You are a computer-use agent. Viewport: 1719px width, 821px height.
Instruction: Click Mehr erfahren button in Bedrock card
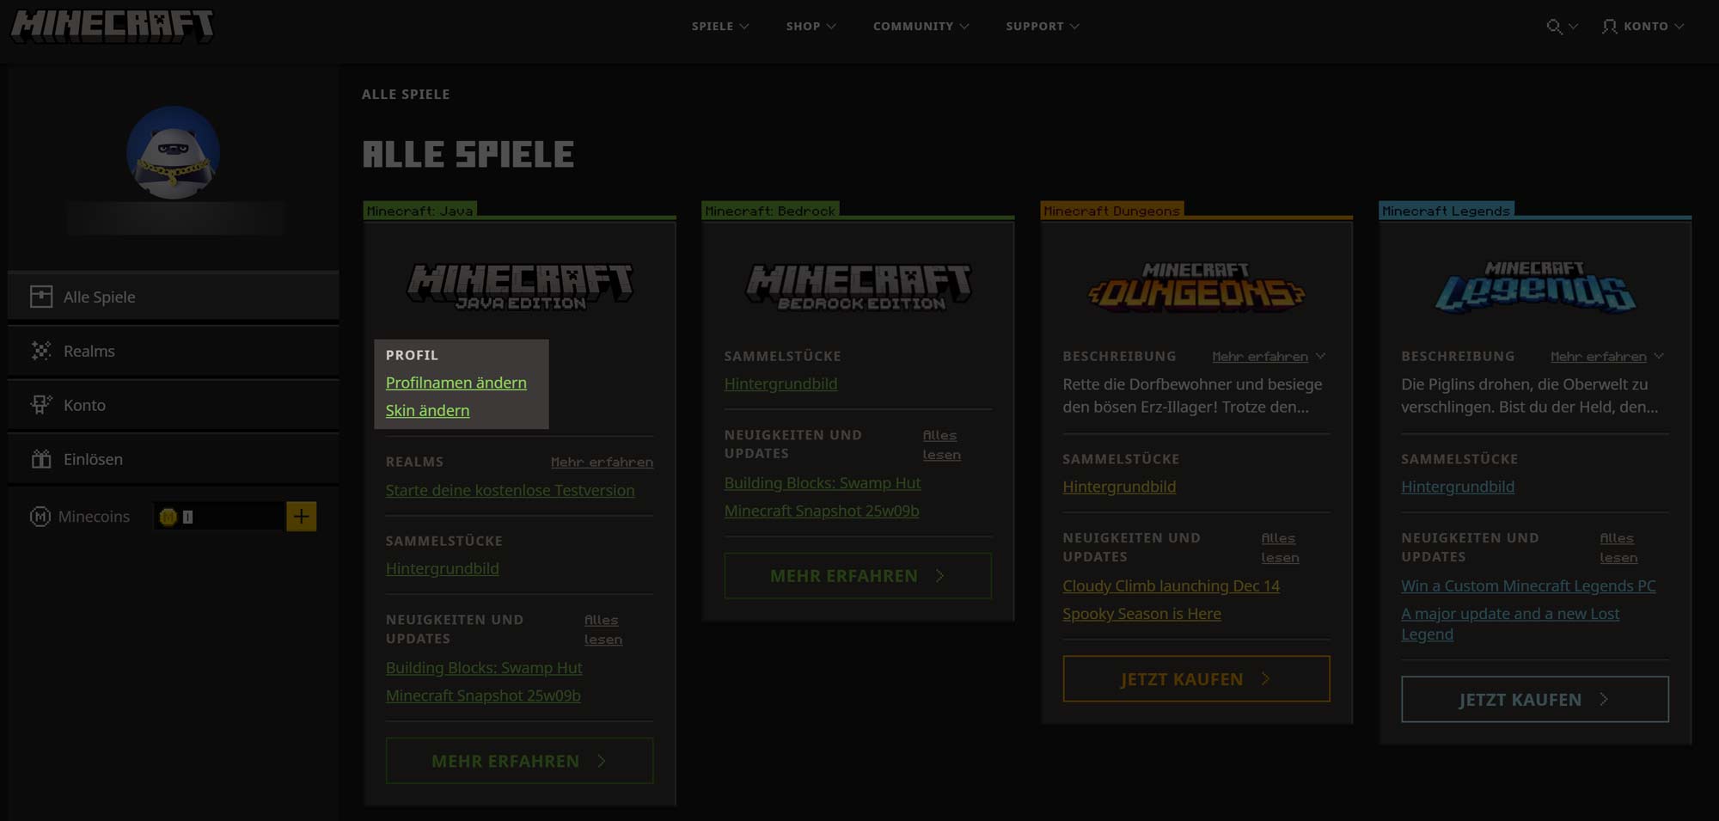[858, 576]
